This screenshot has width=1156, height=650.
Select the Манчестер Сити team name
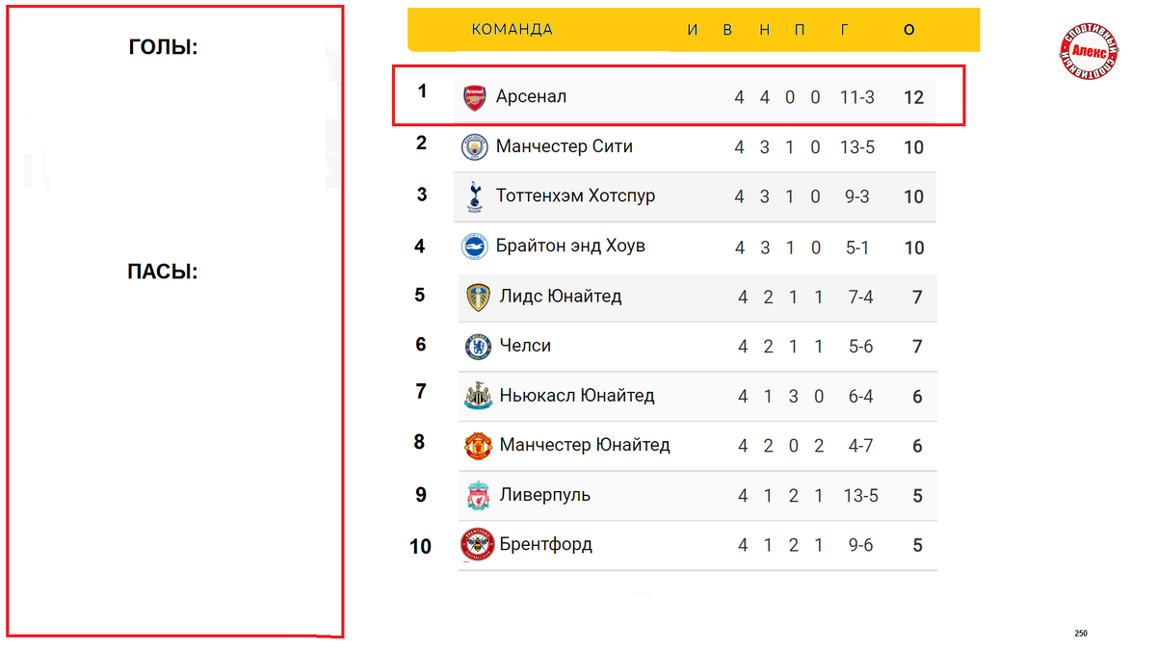(x=565, y=146)
